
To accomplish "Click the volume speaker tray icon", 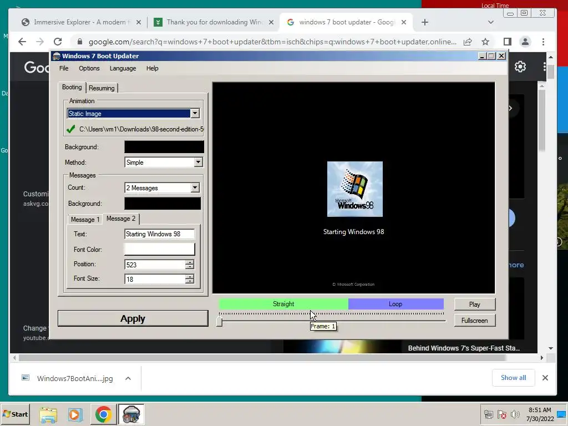I will pos(515,414).
